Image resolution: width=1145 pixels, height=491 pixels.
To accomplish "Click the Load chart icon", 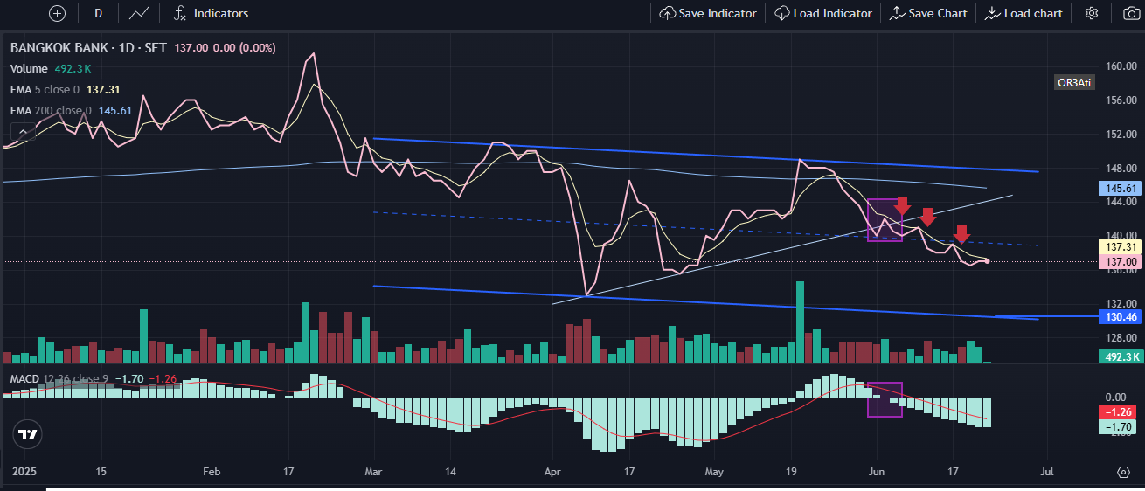I will (993, 13).
